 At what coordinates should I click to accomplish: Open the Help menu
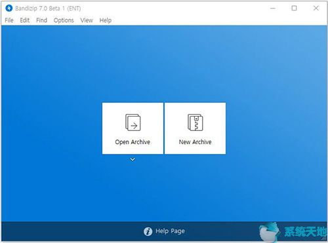106,20
